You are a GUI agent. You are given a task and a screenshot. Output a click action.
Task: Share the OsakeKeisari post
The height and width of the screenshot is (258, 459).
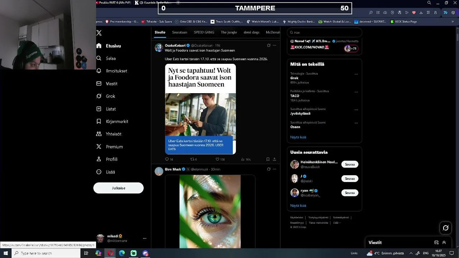pyautogui.click(x=274, y=159)
